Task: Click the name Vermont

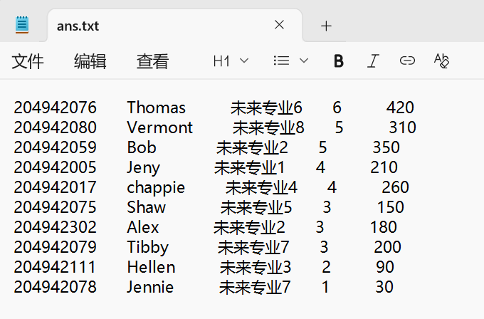Action: [160, 127]
